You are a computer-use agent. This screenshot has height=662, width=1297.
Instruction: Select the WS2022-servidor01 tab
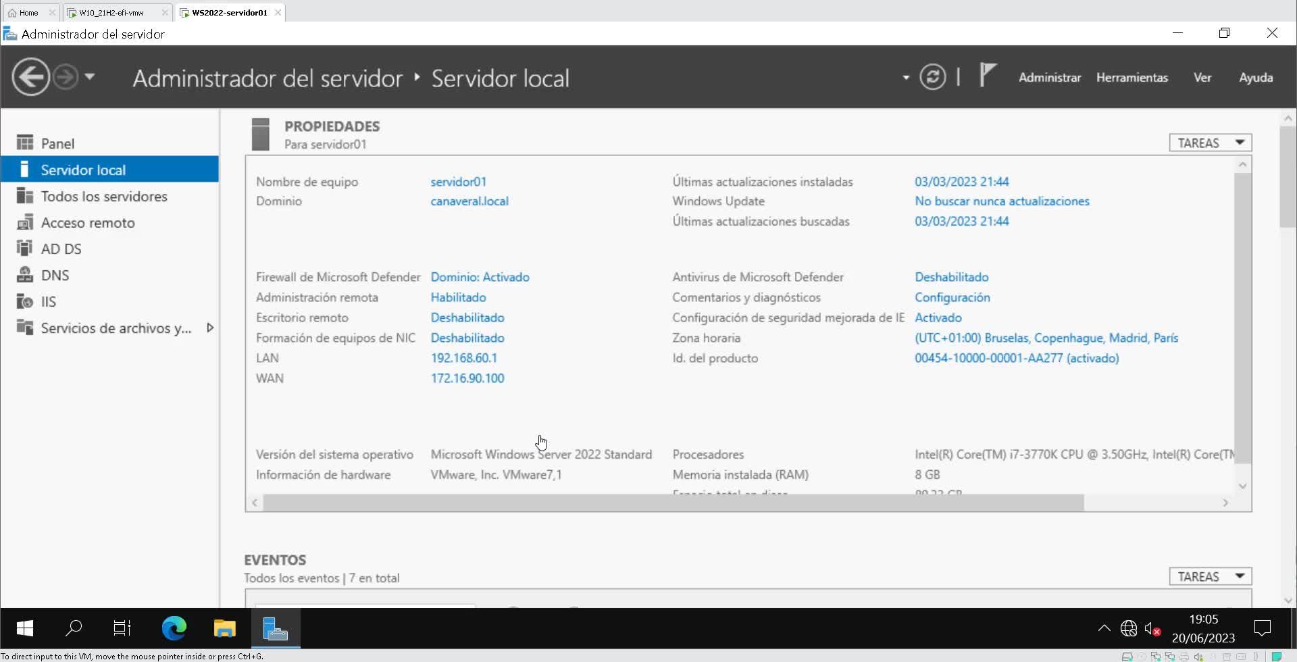click(x=230, y=13)
